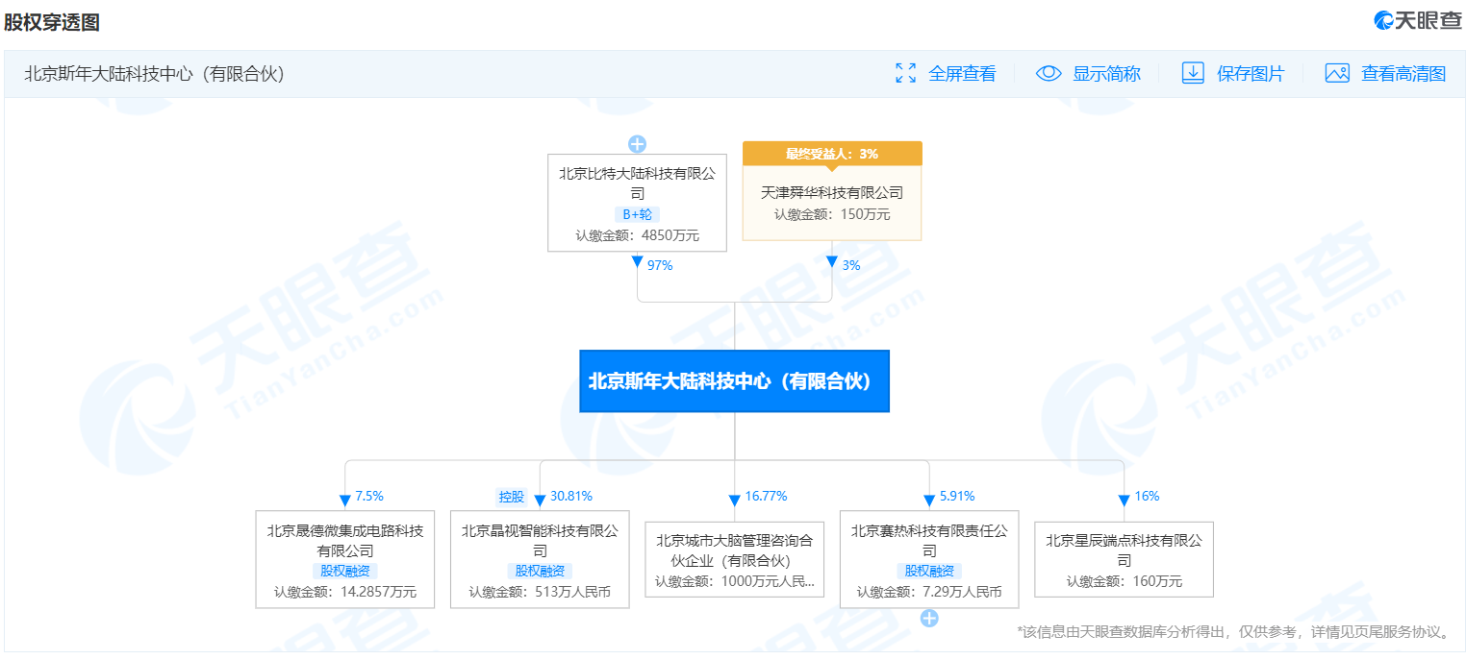The image size is (1466, 660).
Task: Click 认缴金额: 7.29万人民币 text
Action: pyautogui.click(x=929, y=592)
